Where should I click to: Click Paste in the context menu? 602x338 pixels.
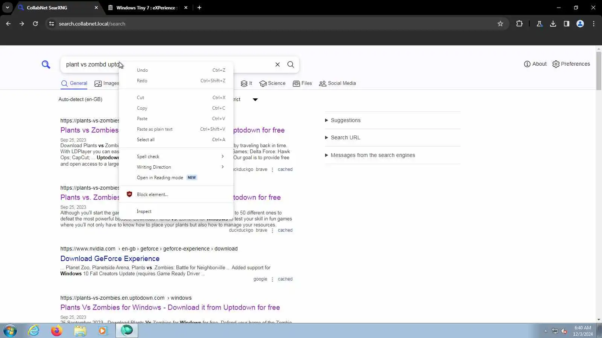click(176, 119)
